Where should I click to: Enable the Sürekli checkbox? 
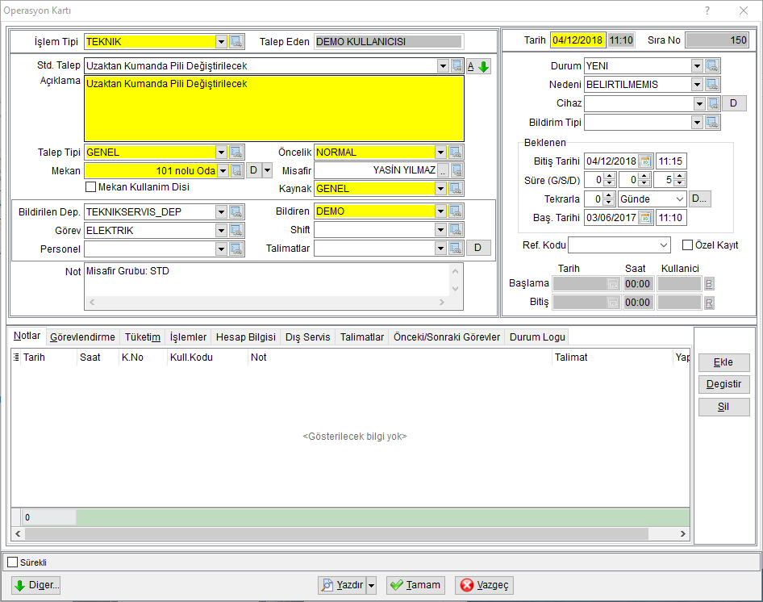coord(13,562)
